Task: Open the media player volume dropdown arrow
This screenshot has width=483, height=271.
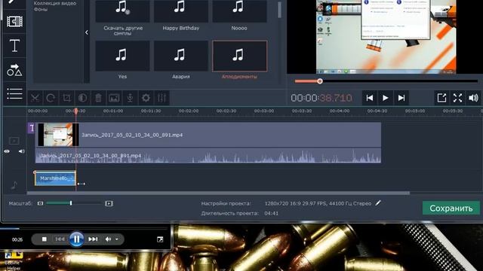Action: [x=117, y=239]
